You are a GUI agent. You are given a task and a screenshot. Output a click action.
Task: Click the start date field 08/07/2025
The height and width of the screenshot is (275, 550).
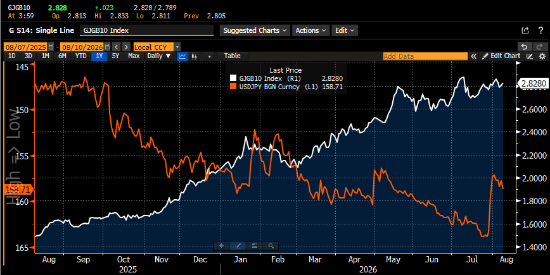(x=26, y=47)
